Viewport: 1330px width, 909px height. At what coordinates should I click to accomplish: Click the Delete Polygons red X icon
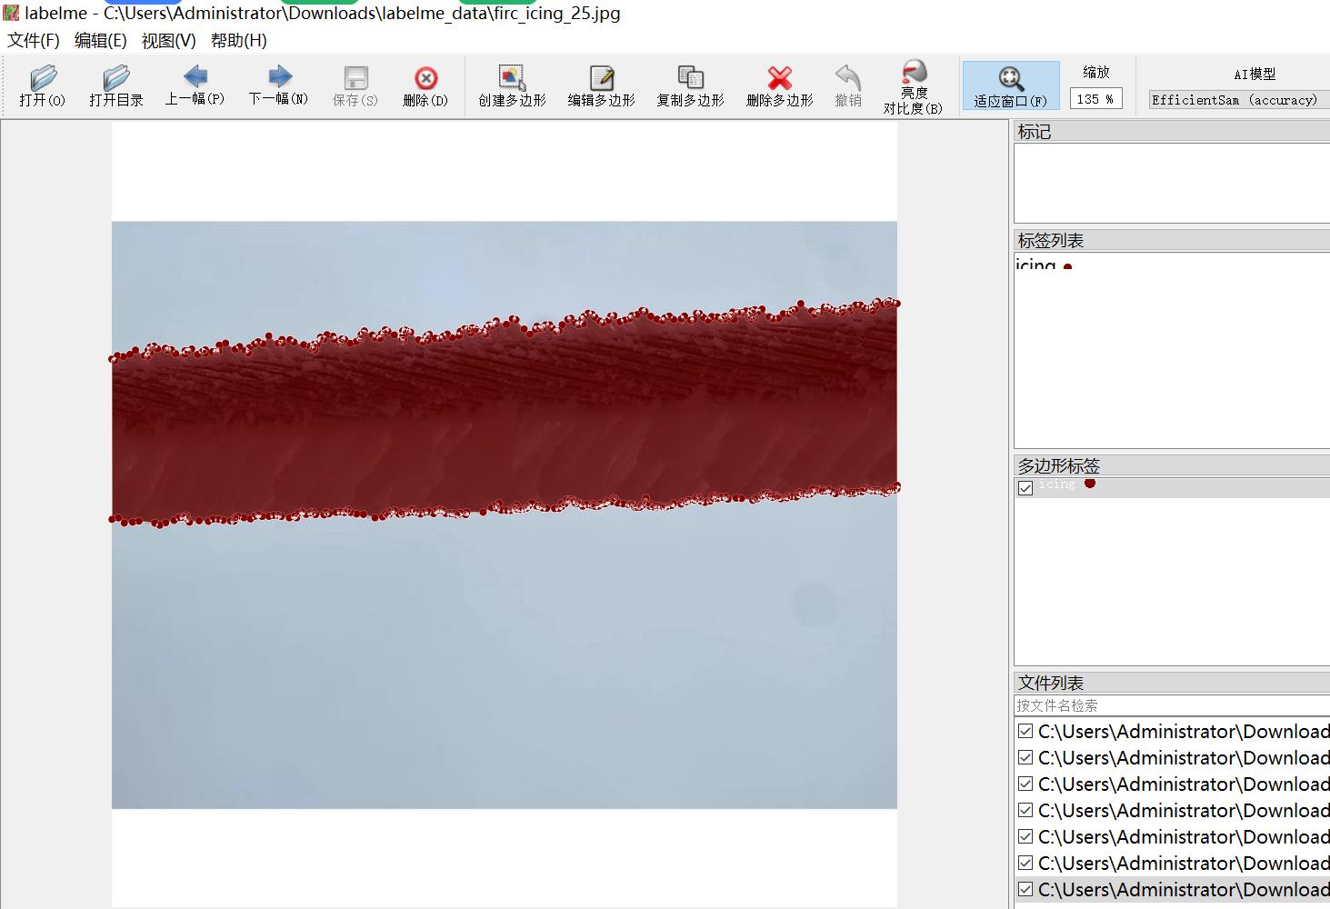(x=779, y=79)
